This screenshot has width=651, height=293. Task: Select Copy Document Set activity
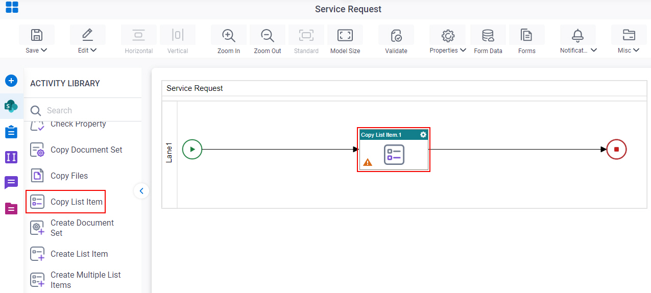coord(77,150)
